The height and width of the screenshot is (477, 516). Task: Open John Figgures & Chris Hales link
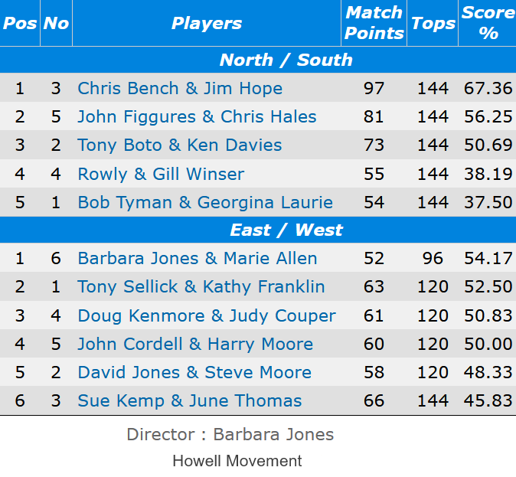(x=197, y=116)
